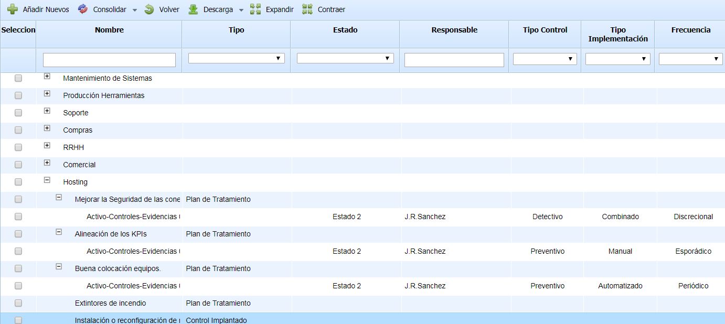Screen dimensions: 725x324
Task: Check the Soporte row checkbox
Action: (x=18, y=113)
